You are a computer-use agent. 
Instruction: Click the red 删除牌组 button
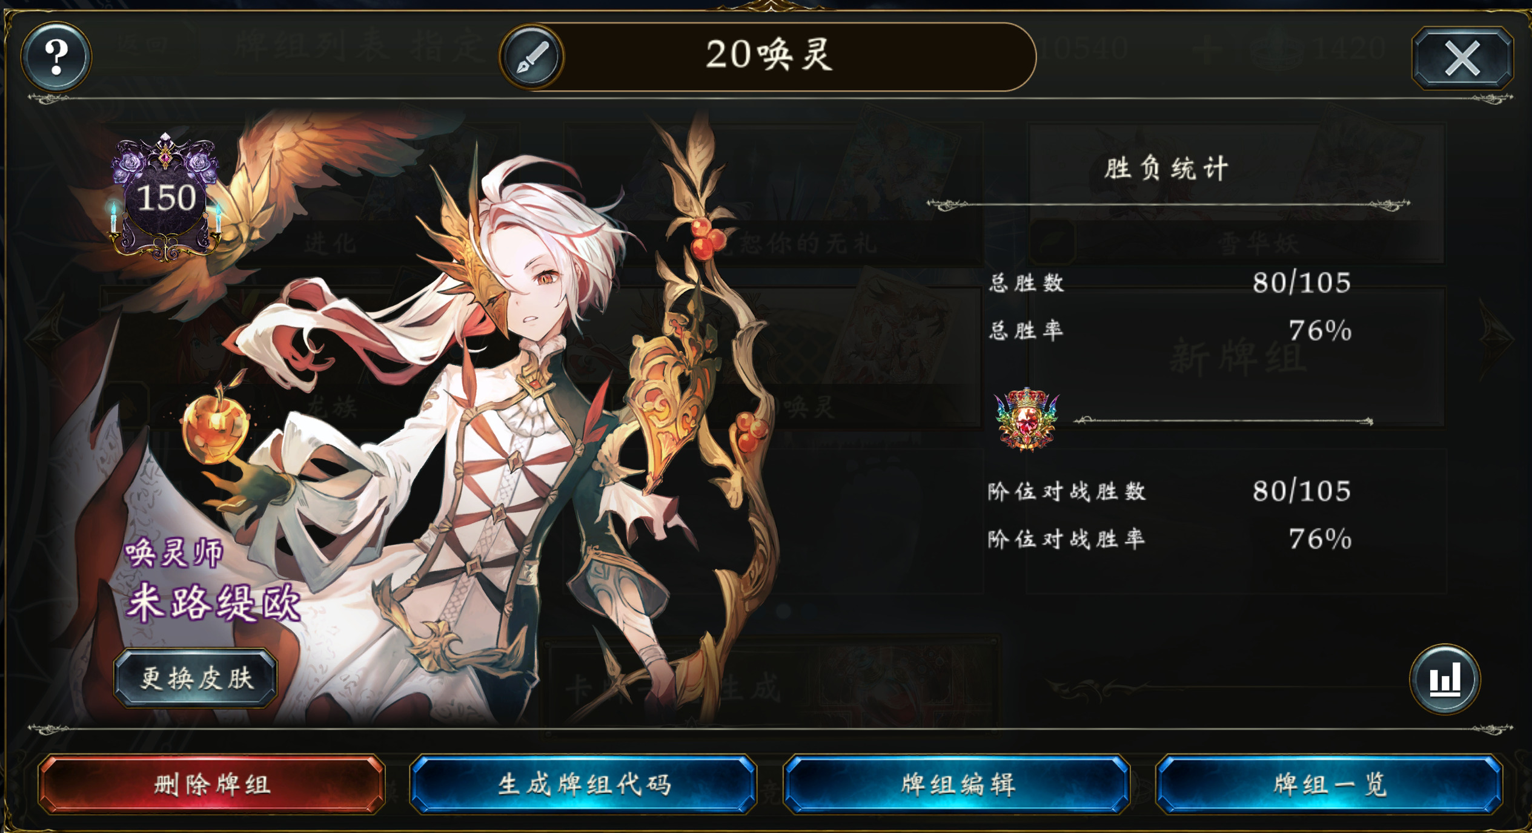pyautogui.click(x=211, y=785)
